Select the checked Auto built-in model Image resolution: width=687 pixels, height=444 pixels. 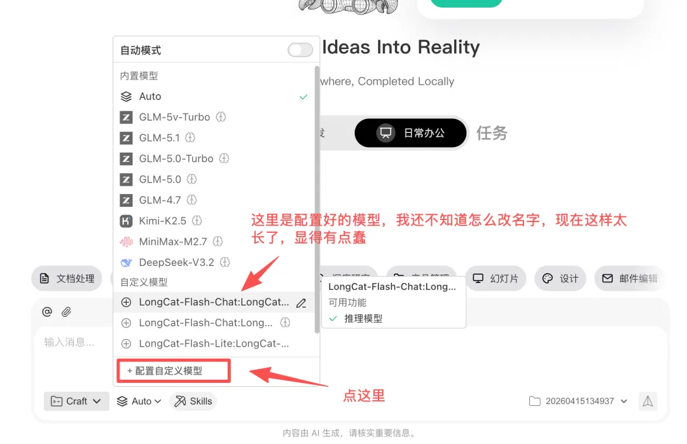(x=214, y=97)
